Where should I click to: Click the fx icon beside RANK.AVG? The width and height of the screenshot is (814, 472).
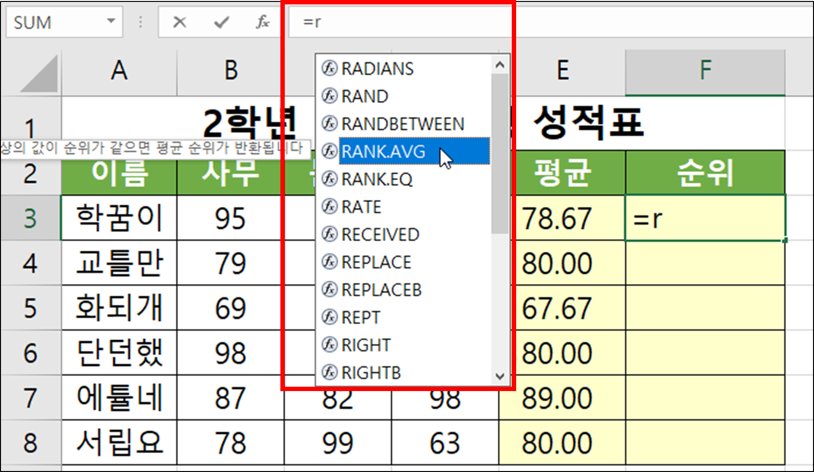coord(329,151)
